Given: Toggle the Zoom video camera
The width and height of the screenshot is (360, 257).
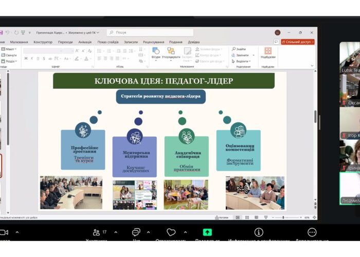Looking at the screenshot, I should (4, 232).
